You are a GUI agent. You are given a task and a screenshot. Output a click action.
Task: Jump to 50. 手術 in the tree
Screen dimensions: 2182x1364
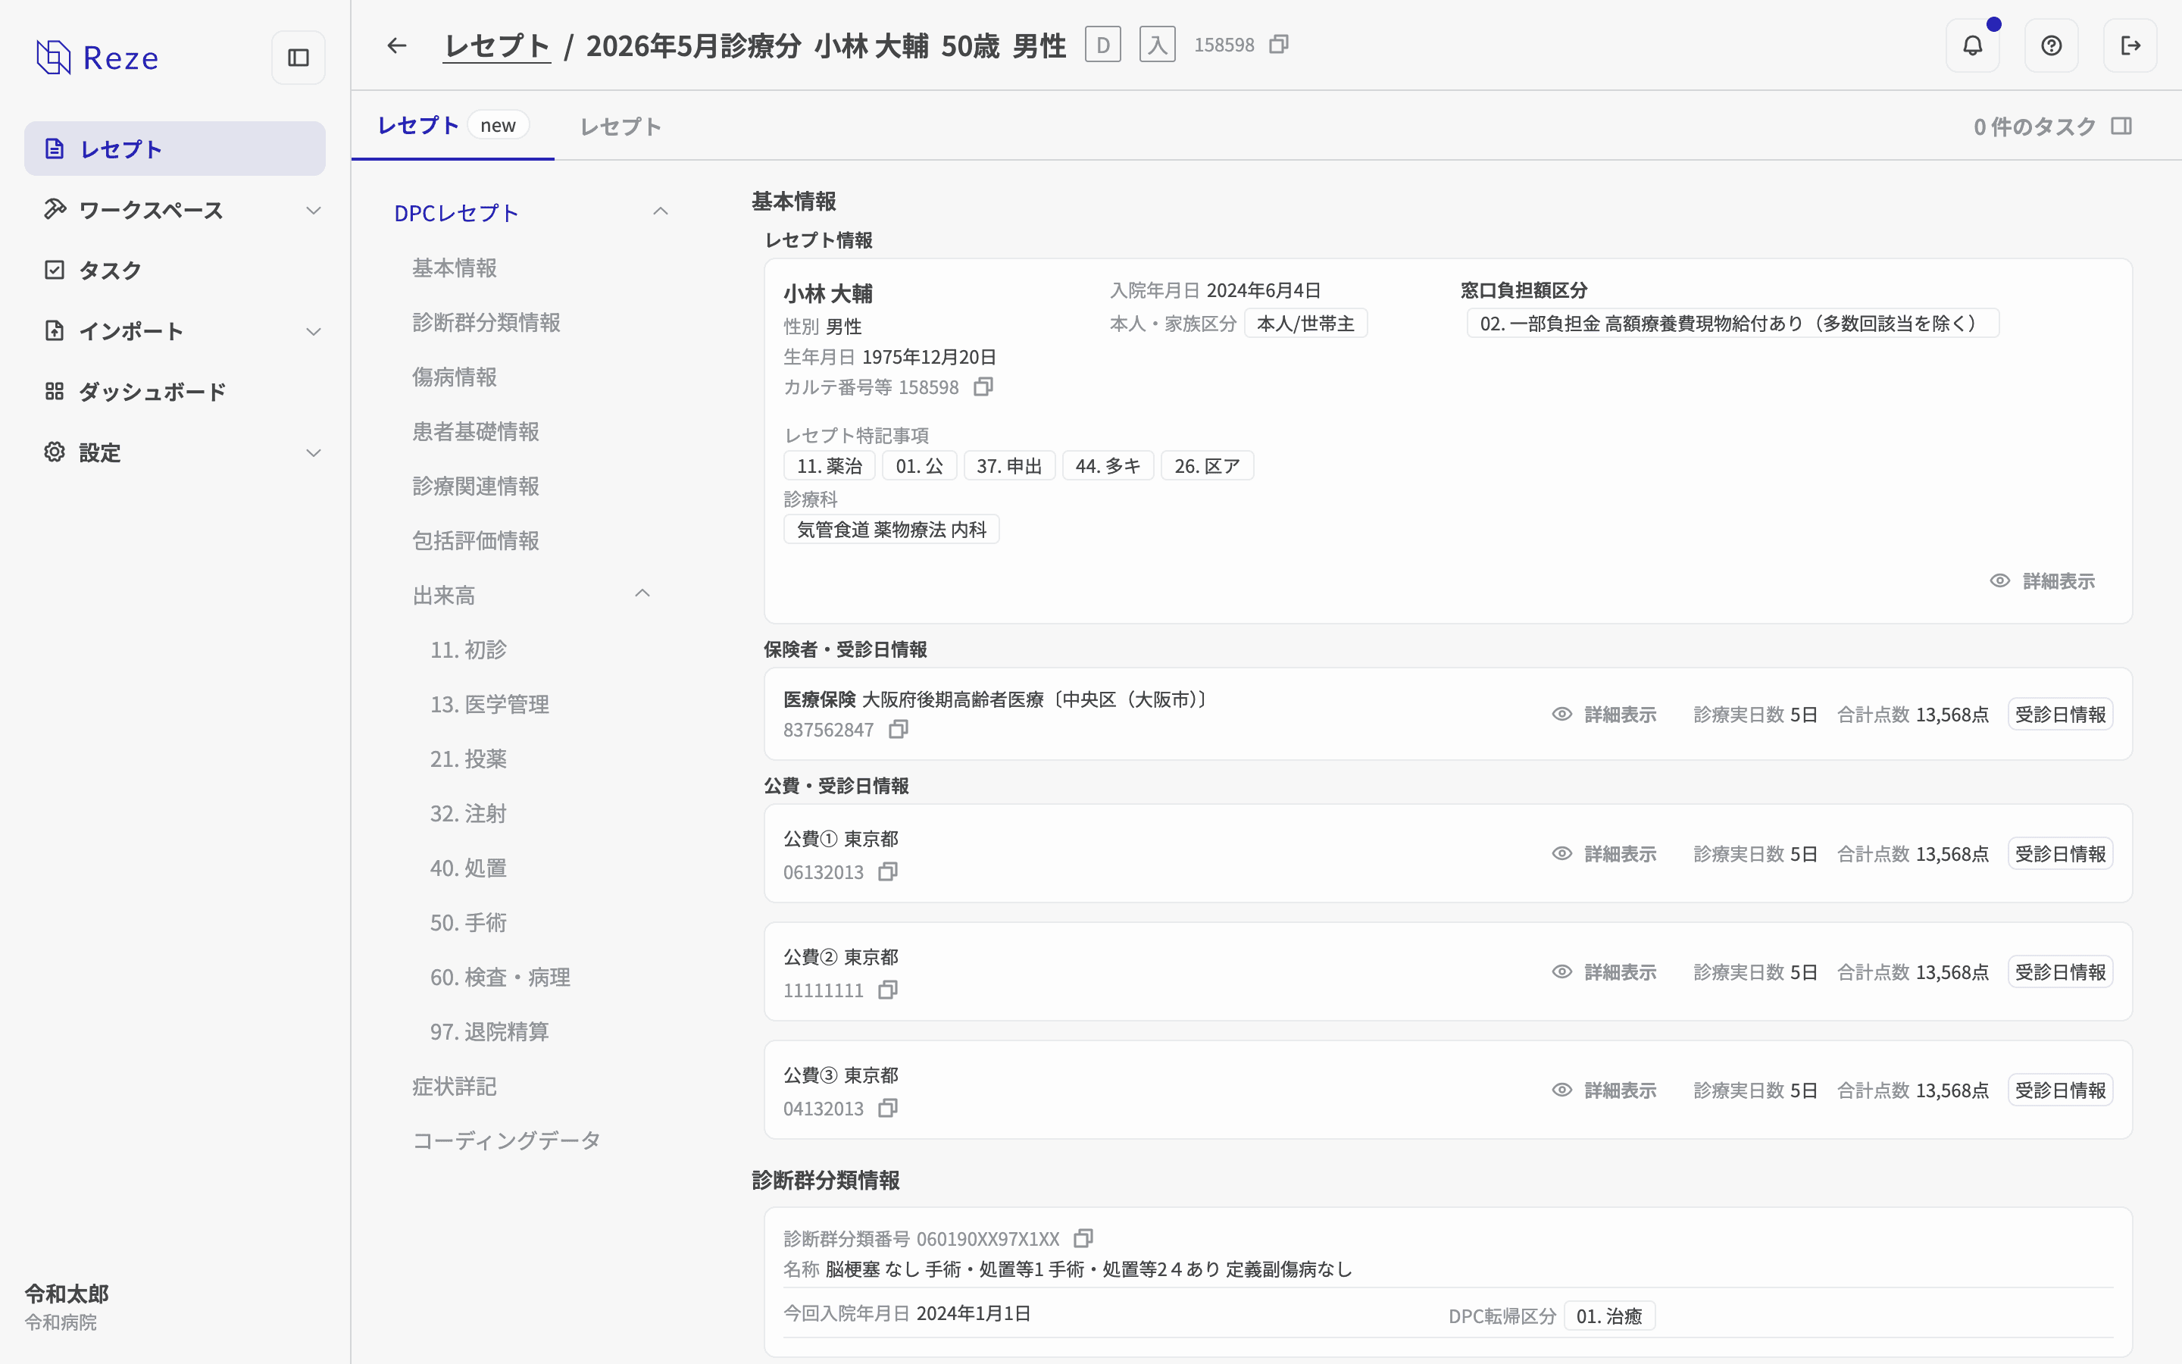tap(468, 922)
